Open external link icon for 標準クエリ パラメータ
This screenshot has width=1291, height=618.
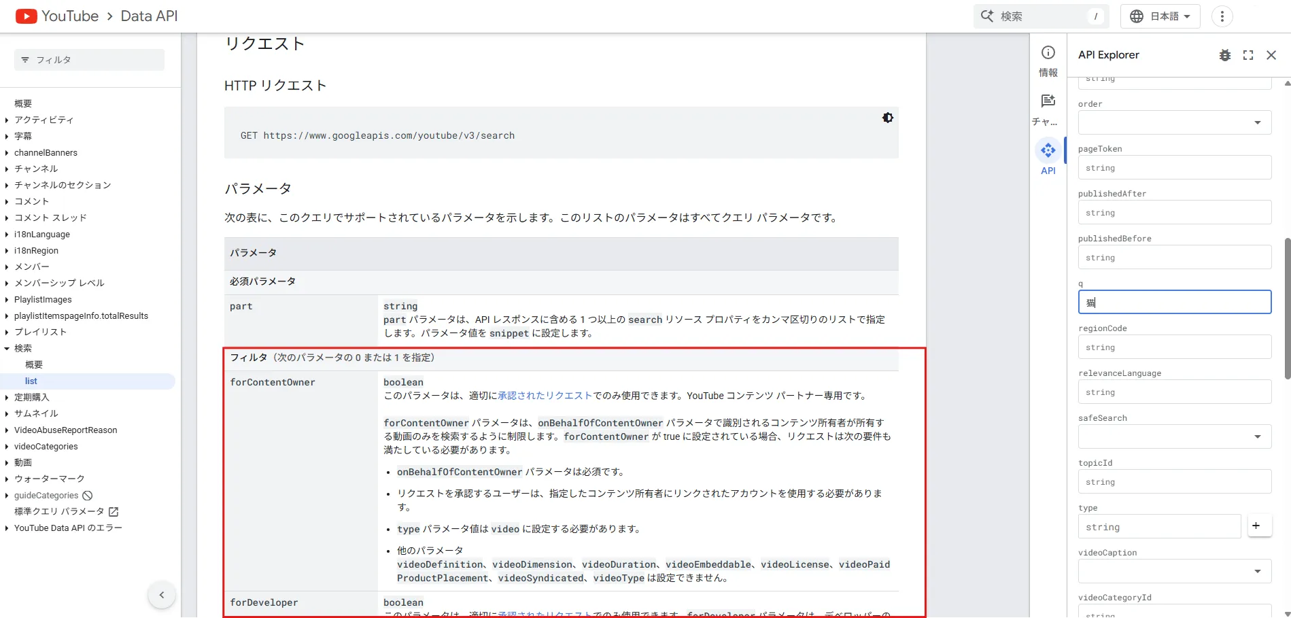click(114, 512)
